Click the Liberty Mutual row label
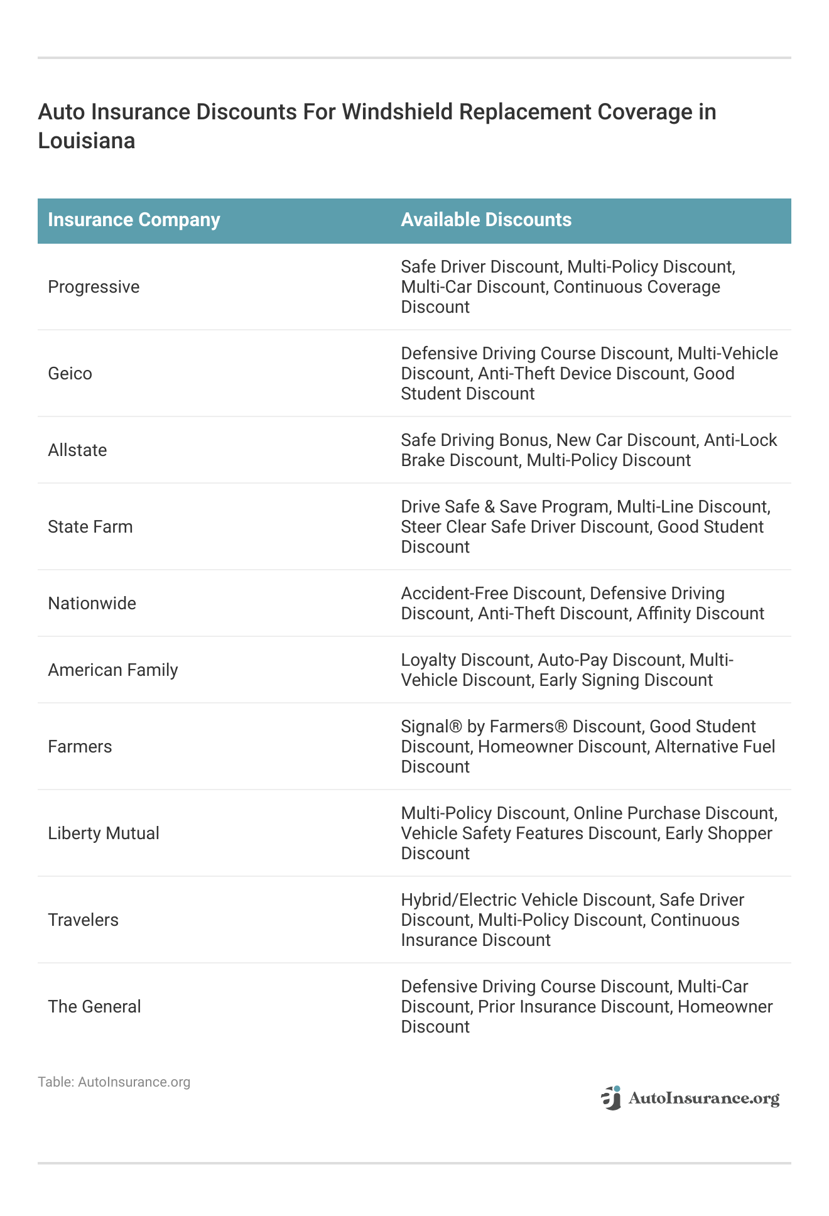Viewport: 829px width, 1216px height. click(x=104, y=833)
